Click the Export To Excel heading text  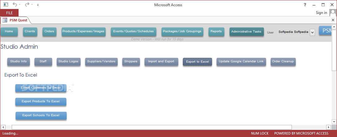click(x=21, y=75)
